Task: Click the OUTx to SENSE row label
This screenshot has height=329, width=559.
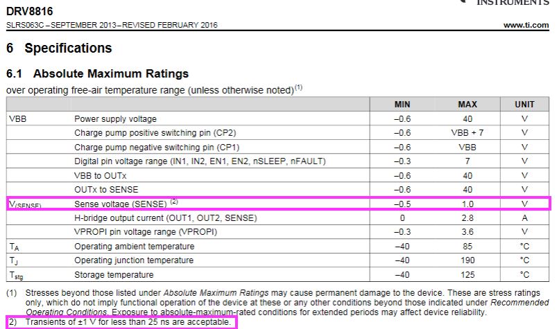Action: pyautogui.click(x=106, y=189)
